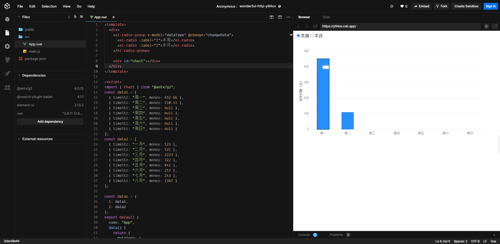Select the 本月 radio button
The height and width of the screenshot is (244, 500).
click(312, 36)
